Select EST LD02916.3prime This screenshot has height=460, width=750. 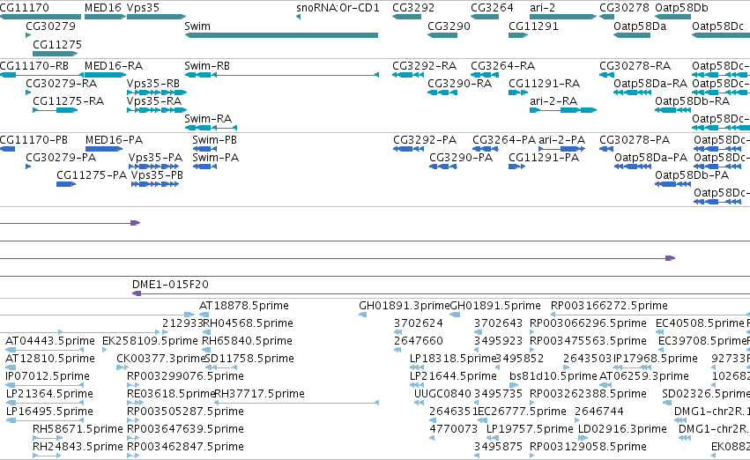coord(622,429)
